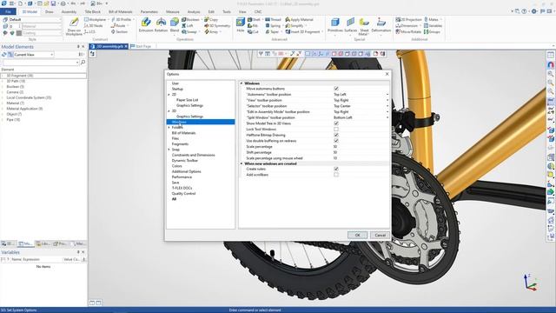Collapse When new windows are created section
Viewport: 556px width, 313px height.
[x=242, y=163]
